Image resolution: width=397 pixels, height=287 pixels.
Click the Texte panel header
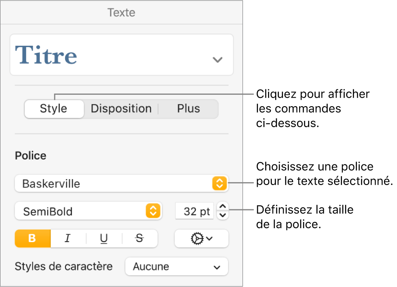(x=121, y=13)
